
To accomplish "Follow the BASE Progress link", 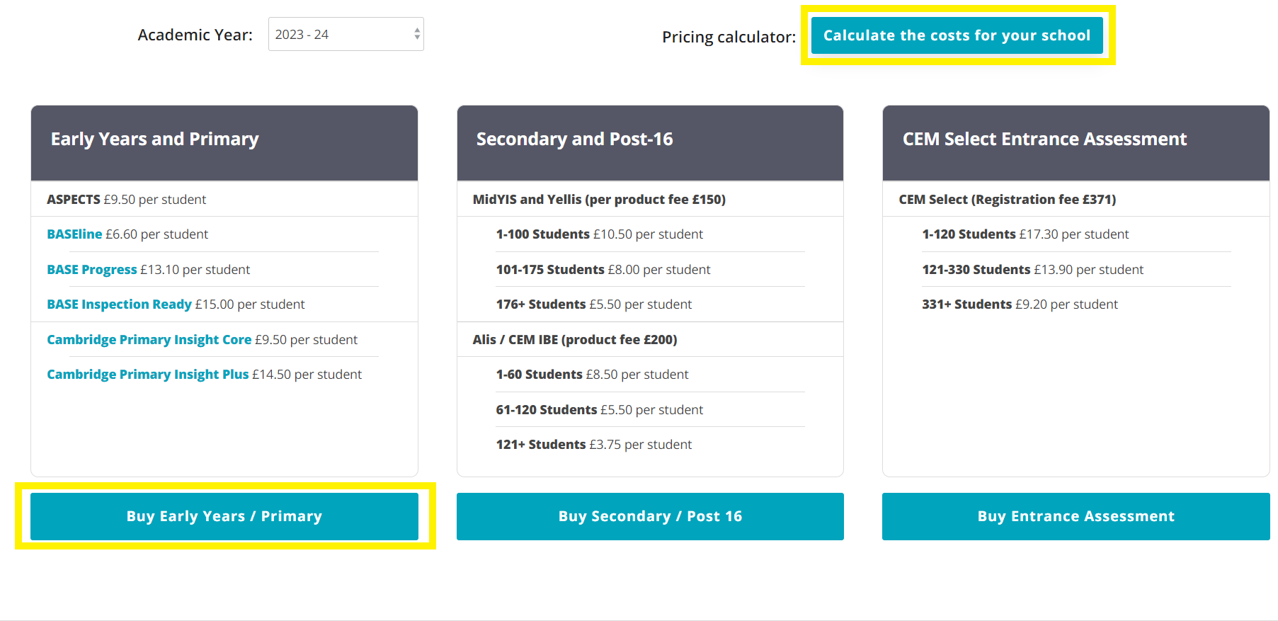I will pos(92,270).
